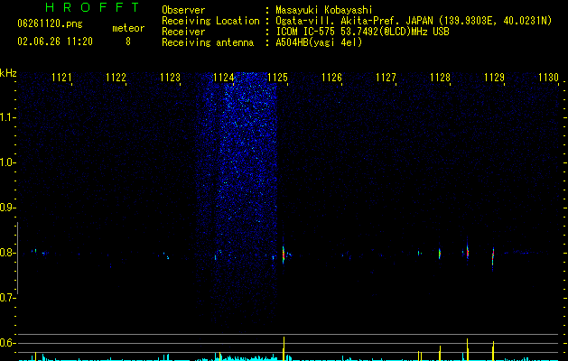
Task: Click the 1121 time axis label
Action: [61, 78]
